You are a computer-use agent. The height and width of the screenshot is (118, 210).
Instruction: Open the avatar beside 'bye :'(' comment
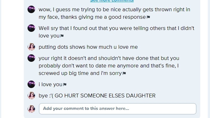pyautogui.click(x=31, y=96)
